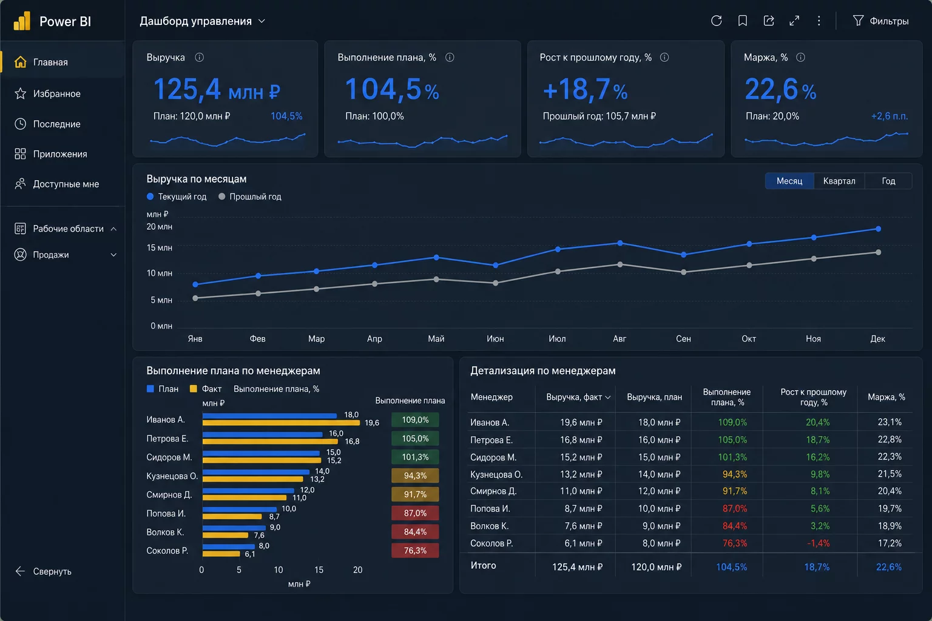Click info icon beside Выполнение плана, %
This screenshot has width=932, height=621.
pyautogui.click(x=450, y=57)
